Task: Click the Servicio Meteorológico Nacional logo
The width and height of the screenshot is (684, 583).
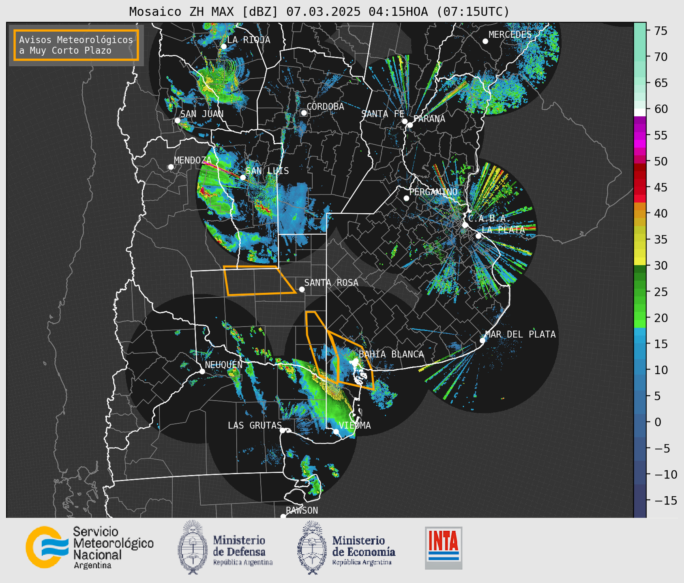Action: tap(90, 548)
